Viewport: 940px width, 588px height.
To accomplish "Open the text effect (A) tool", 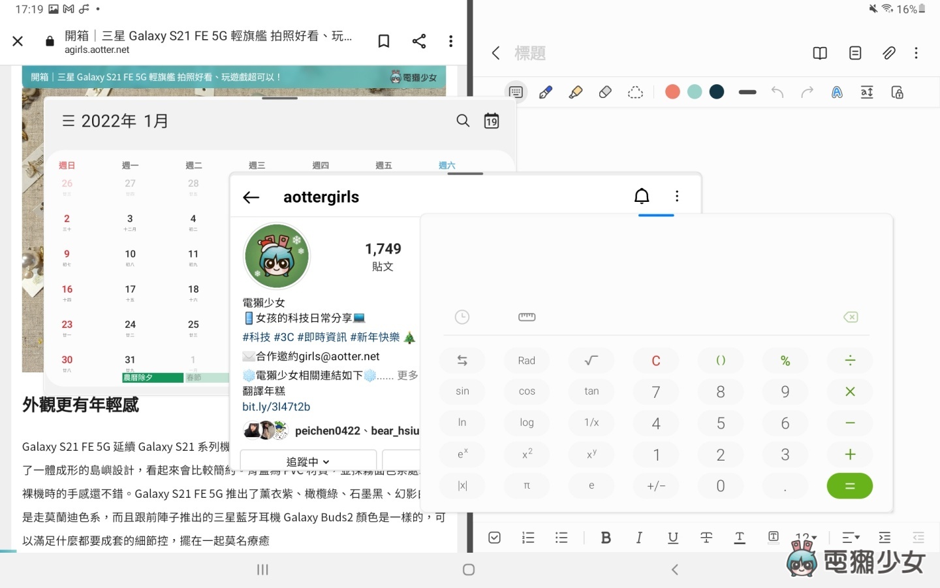I will coord(837,92).
